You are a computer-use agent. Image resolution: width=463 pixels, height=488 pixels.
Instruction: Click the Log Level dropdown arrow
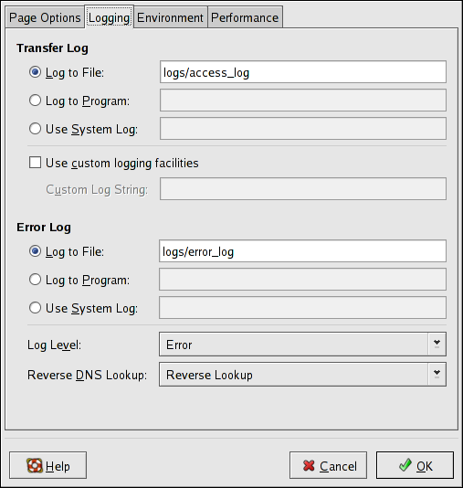tap(437, 344)
